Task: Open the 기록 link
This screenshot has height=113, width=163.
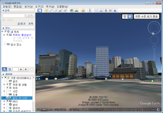Action: [30, 24]
